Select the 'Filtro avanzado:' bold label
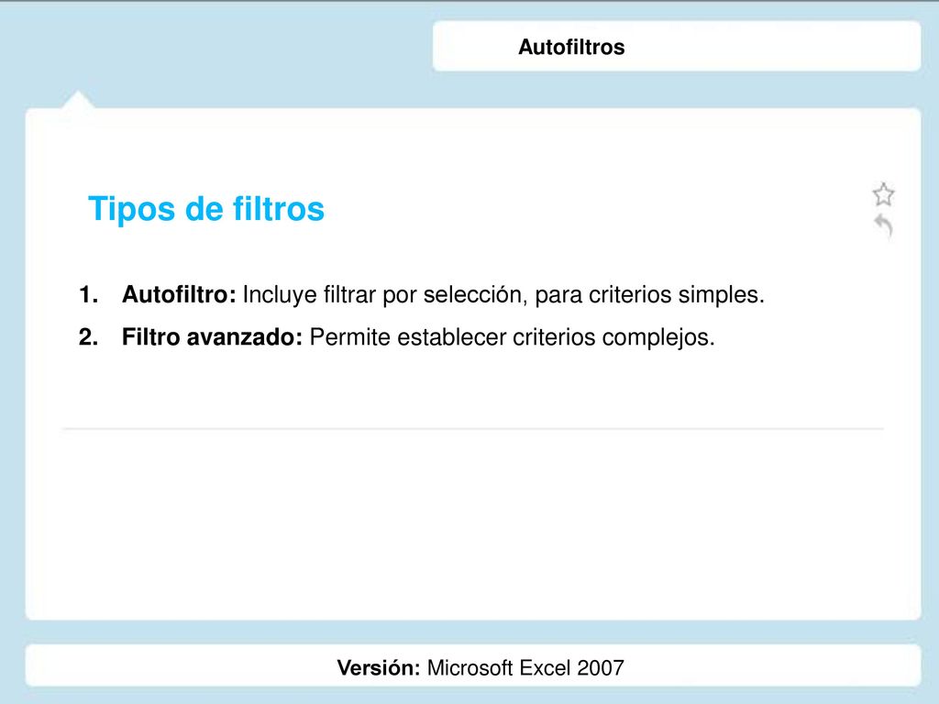This screenshot has height=704, width=939. [212, 337]
